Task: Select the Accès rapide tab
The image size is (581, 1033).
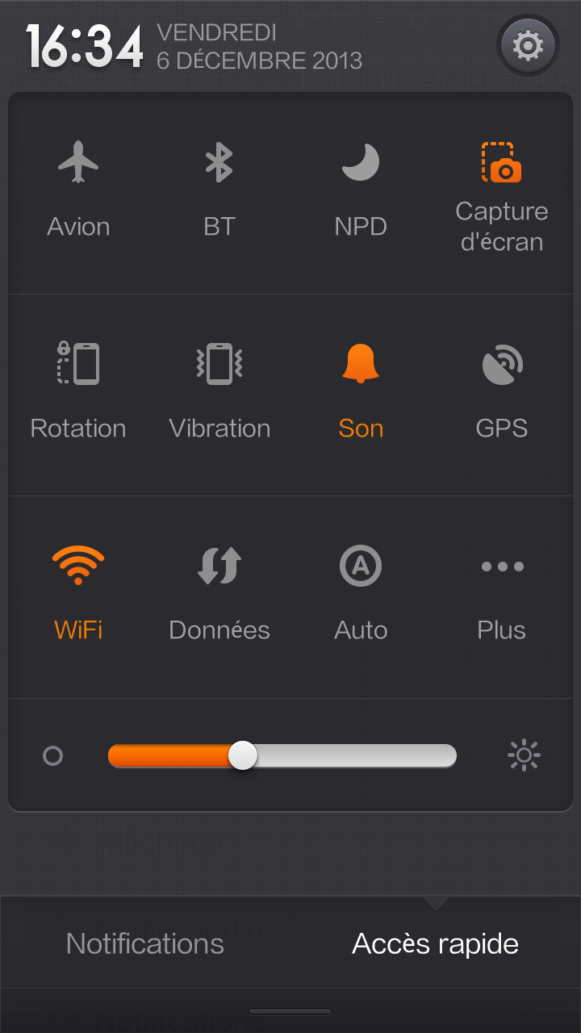Action: click(x=436, y=943)
